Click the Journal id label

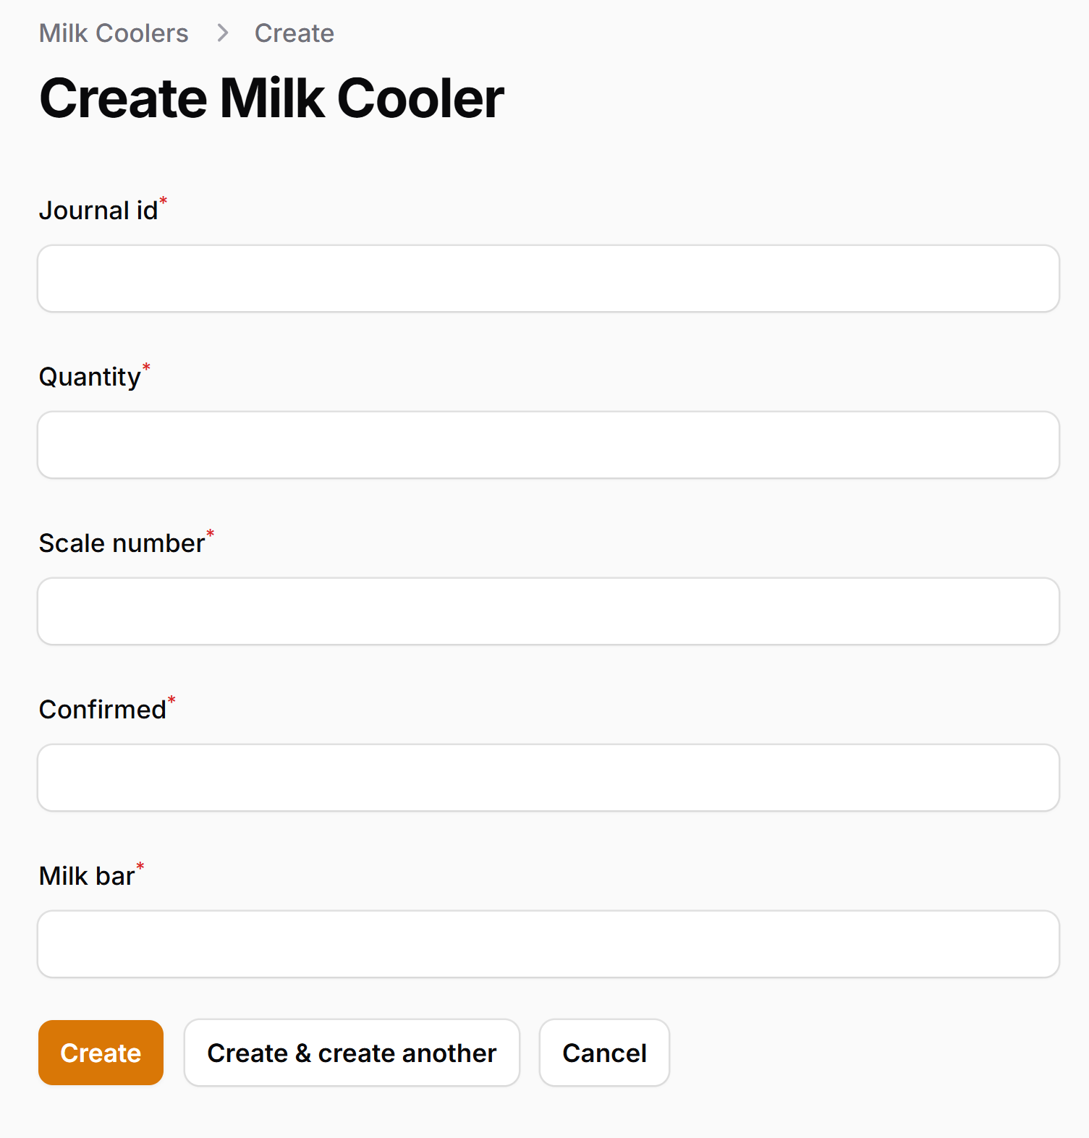tap(98, 211)
